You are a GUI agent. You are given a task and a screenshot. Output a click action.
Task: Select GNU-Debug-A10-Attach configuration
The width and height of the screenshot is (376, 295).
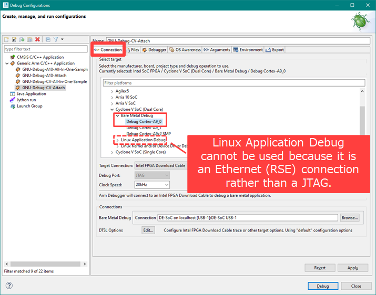point(44,76)
